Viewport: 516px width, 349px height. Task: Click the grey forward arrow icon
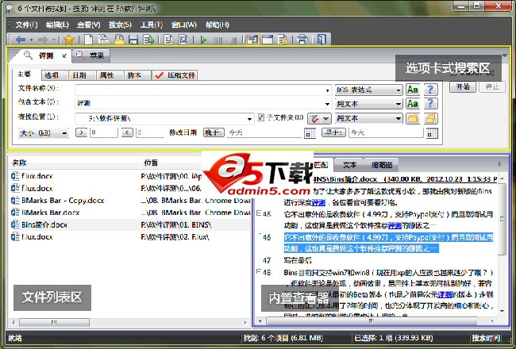coord(43,40)
